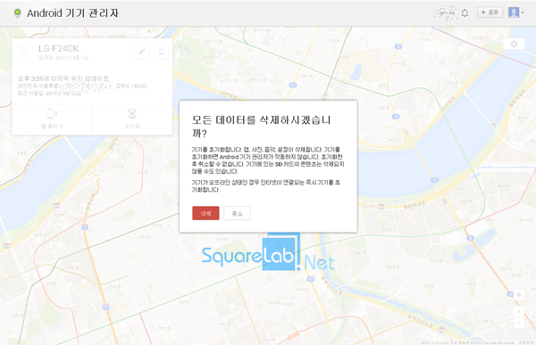This screenshot has width=536, height=345.
Task: Ring the device with 벨 울리기
Action: pyautogui.click(x=52, y=119)
